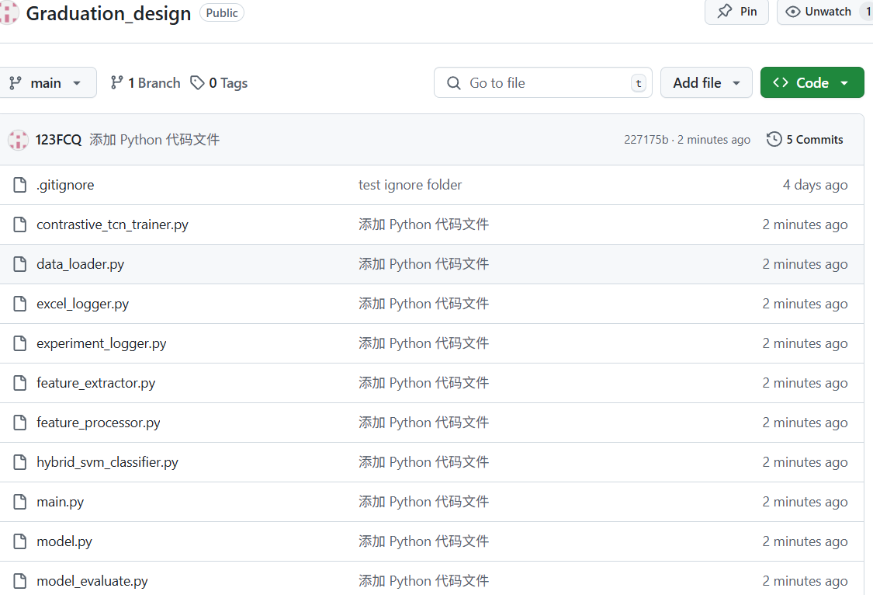Screen dimensions: 873x595
Task: Open data_loader.py file
Action: [x=80, y=264]
